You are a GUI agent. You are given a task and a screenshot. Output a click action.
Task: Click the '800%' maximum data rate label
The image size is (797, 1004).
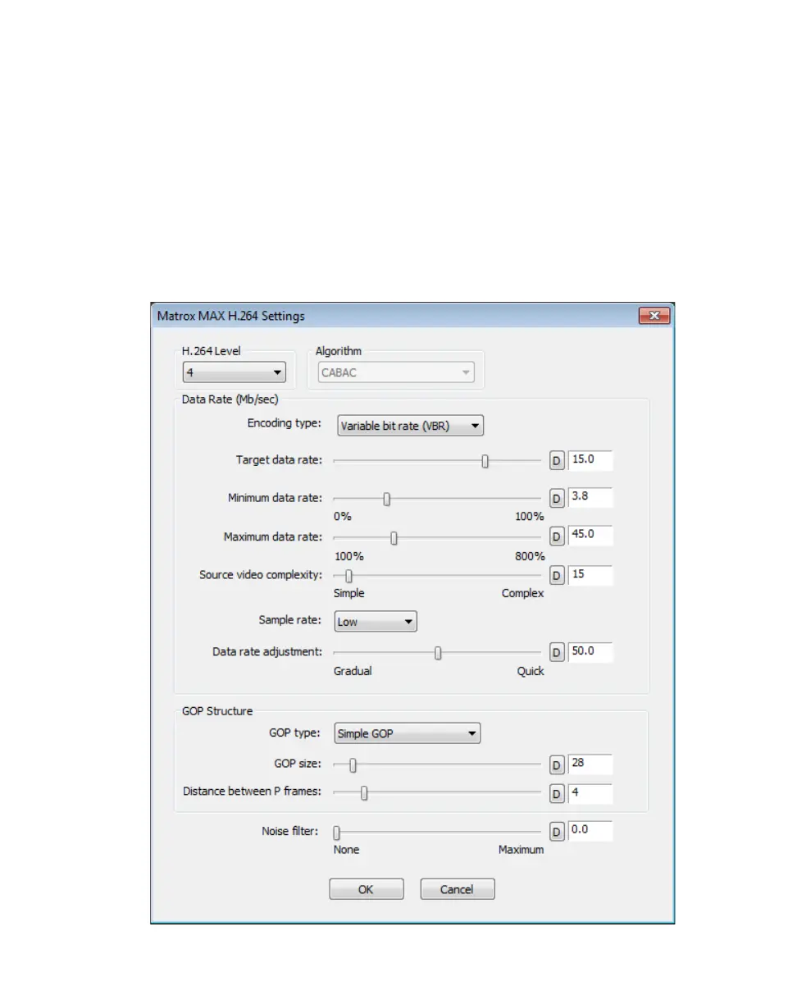(529, 556)
